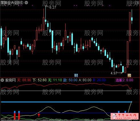140x121 pixels.
Task: Click the tall red candlestick at far right
Action: pyautogui.click(x=130, y=27)
